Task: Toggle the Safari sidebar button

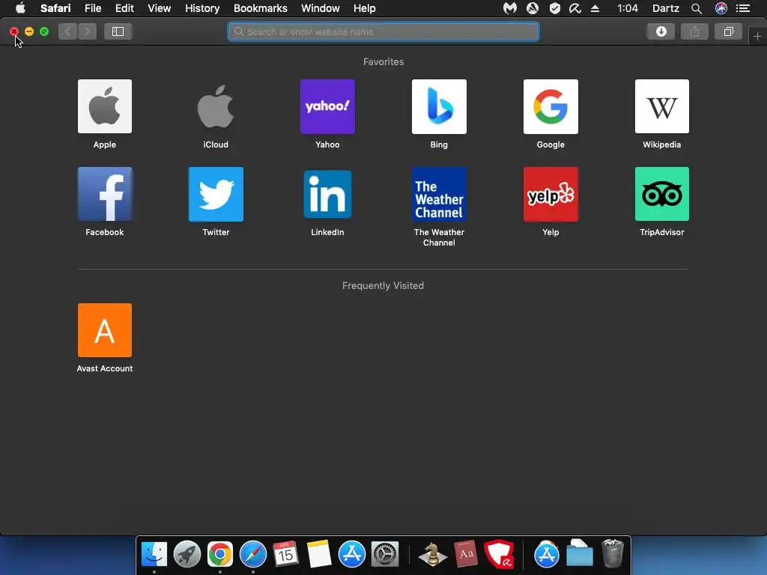Action: point(118,31)
